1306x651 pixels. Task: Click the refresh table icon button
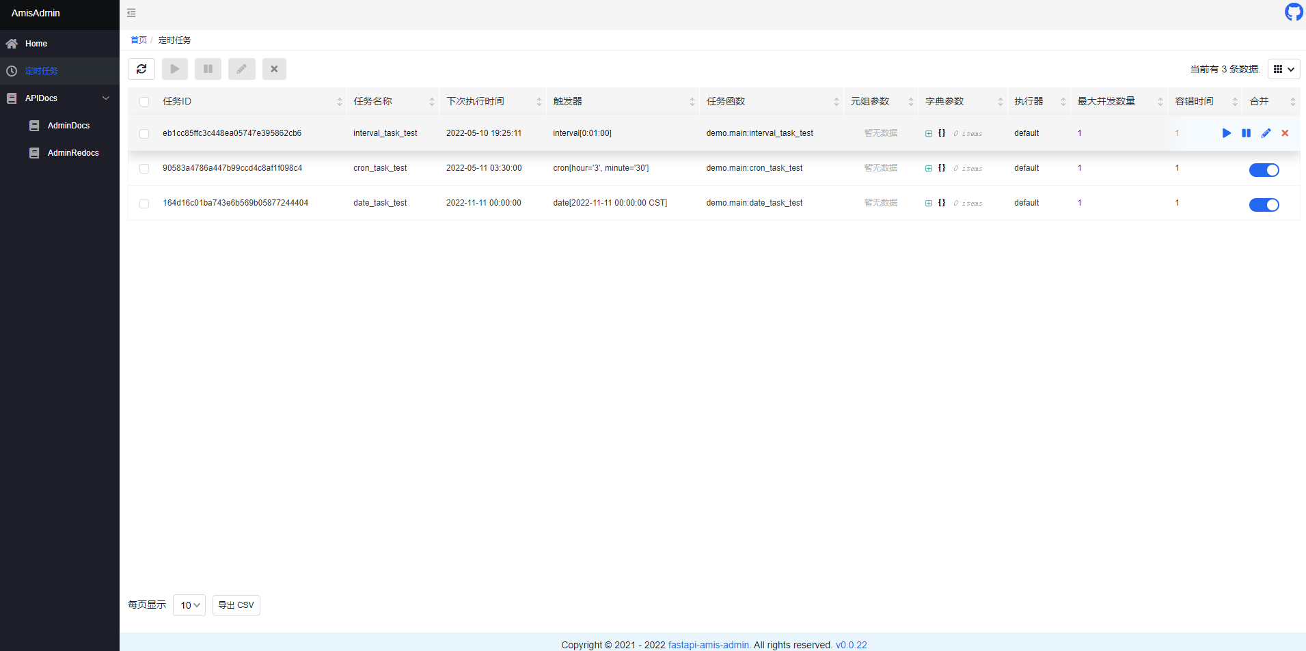tap(141, 69)
